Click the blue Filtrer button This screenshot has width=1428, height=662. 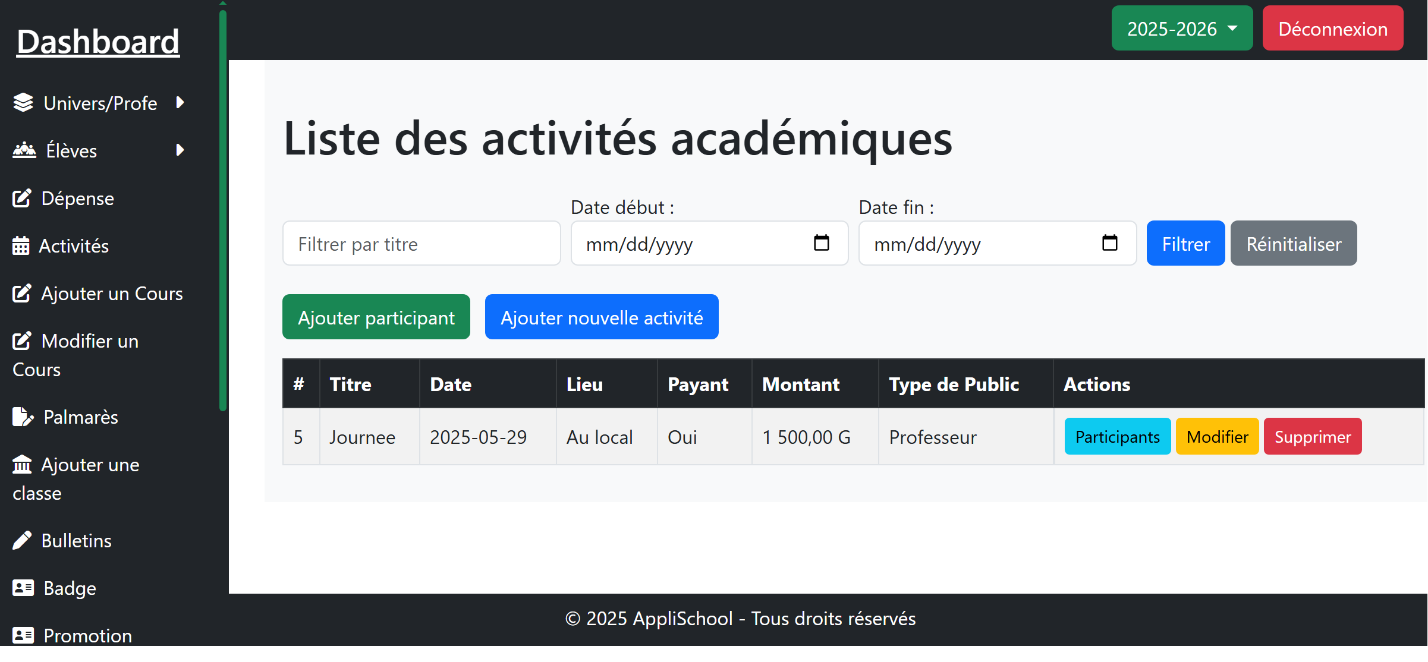point(1185,244)
